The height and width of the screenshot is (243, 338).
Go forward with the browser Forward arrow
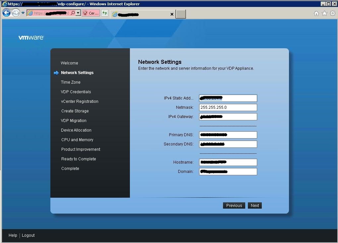[16, 13]
